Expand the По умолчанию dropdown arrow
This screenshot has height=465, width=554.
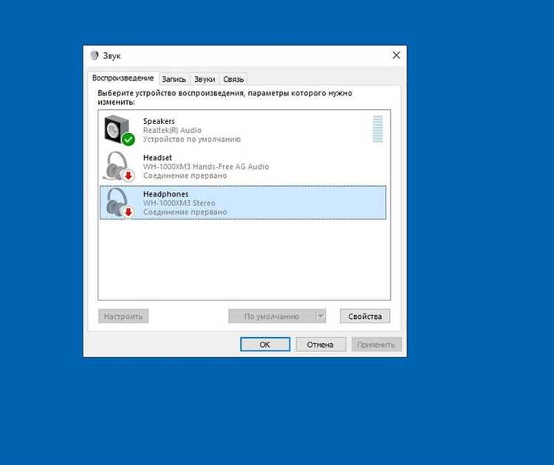click(x=321, y=316)
